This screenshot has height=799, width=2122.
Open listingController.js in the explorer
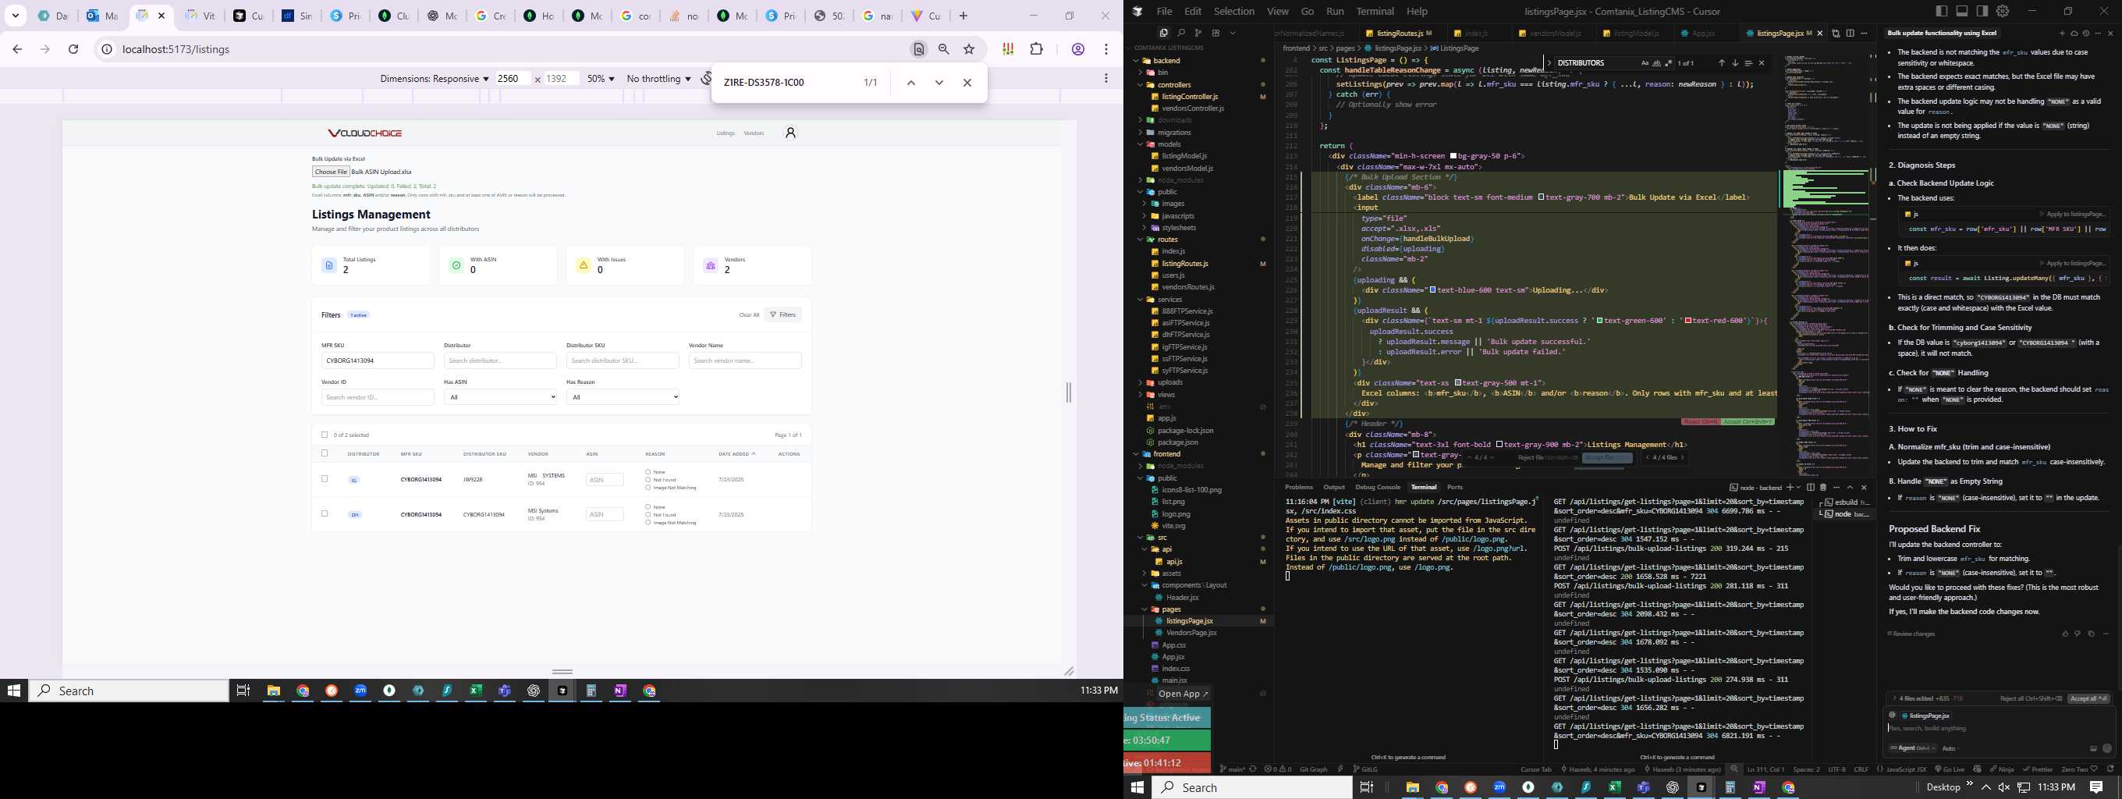pos(1190,98)
